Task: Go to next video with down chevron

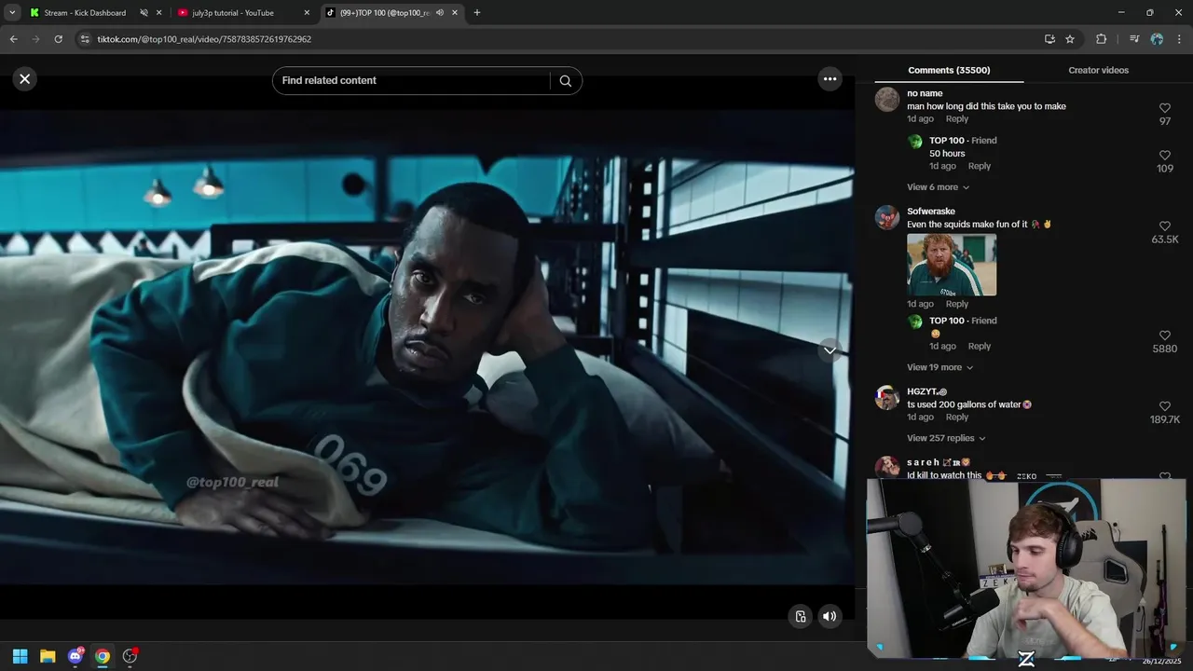Action: pyautogui.click(x=830, y=350)
